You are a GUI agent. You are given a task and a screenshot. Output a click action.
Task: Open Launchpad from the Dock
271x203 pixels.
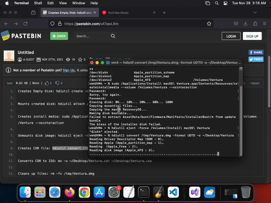(x=40, y=192)
